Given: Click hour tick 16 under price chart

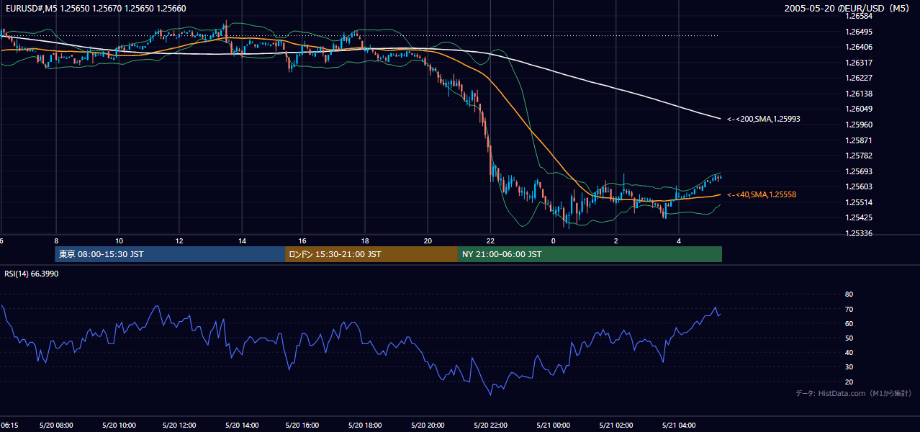Looking at the screenshot, I should 302,240.
